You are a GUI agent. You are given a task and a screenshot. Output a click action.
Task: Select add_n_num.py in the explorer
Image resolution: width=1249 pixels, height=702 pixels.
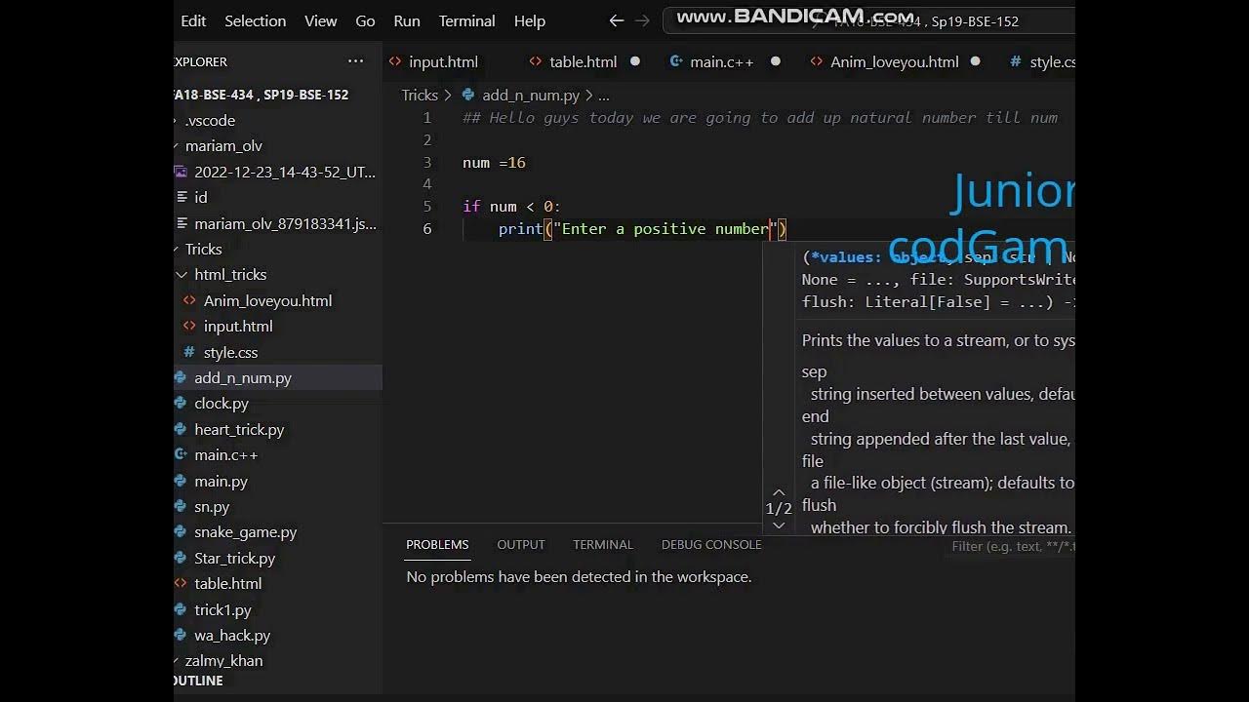tap(278, 377)
